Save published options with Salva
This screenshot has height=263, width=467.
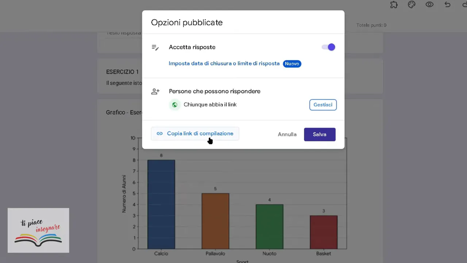click(x=320, y=134)
